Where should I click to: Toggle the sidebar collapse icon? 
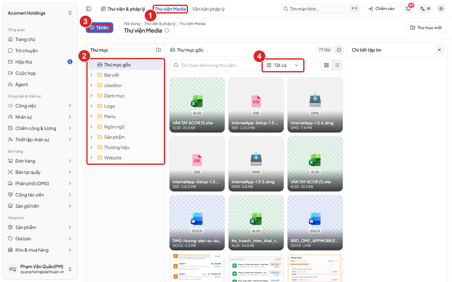click(x=89, y=9)
